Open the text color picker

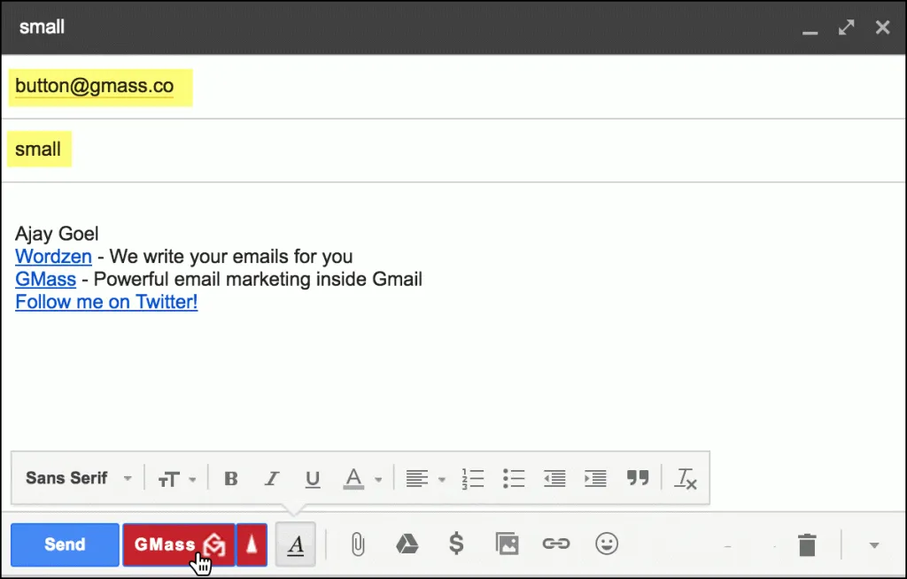click(x=362, y=478)
